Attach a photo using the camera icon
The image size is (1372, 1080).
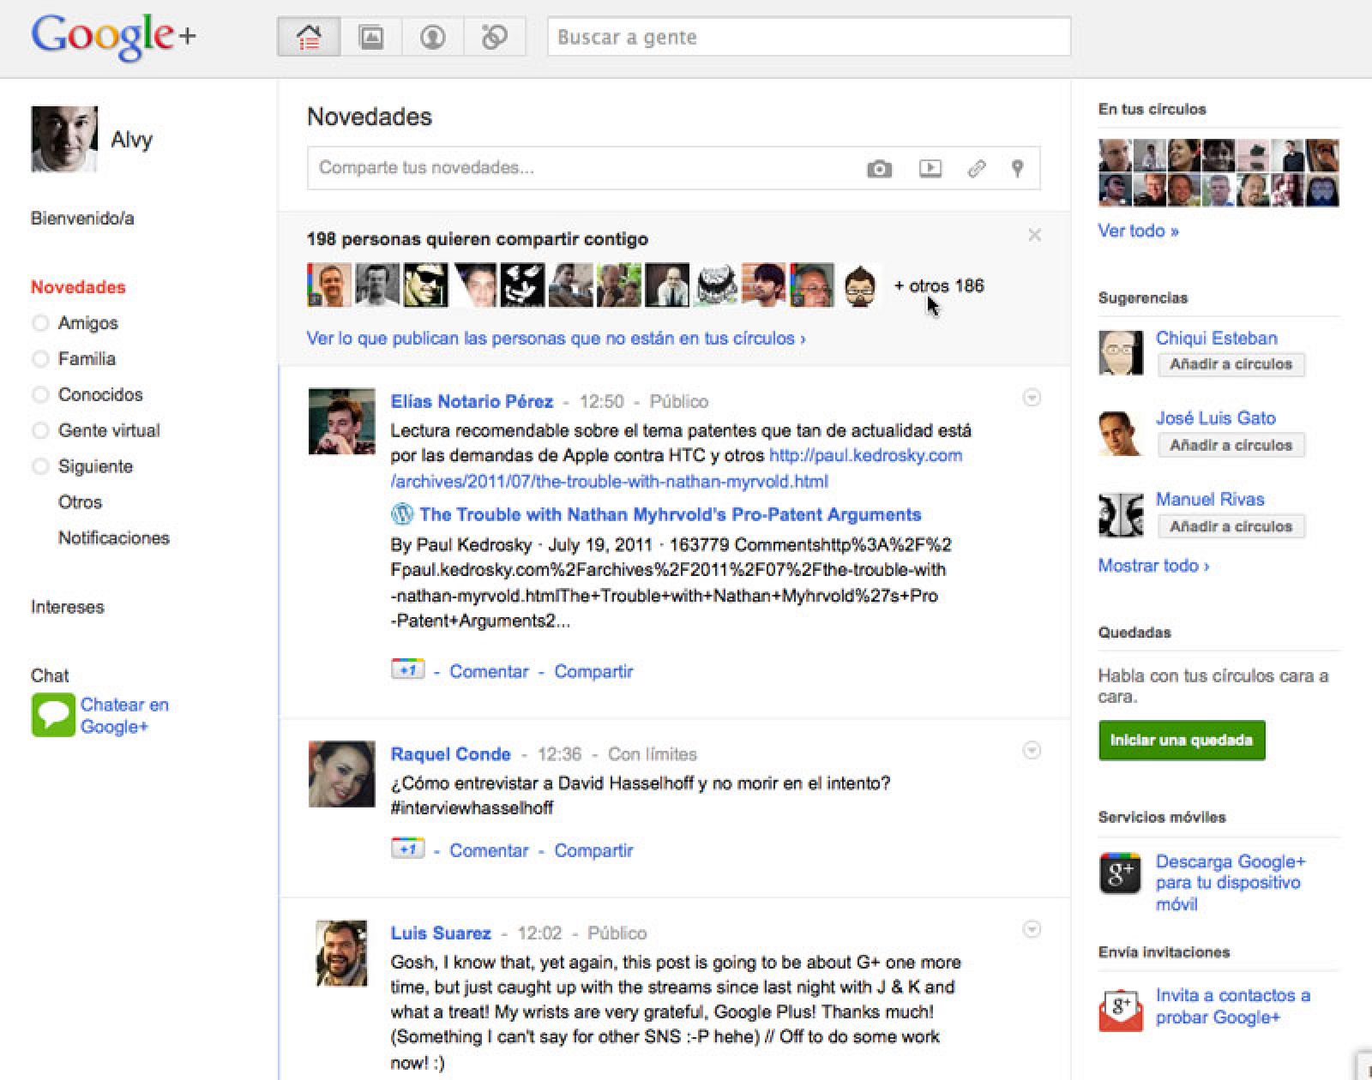tap(880, 169)
